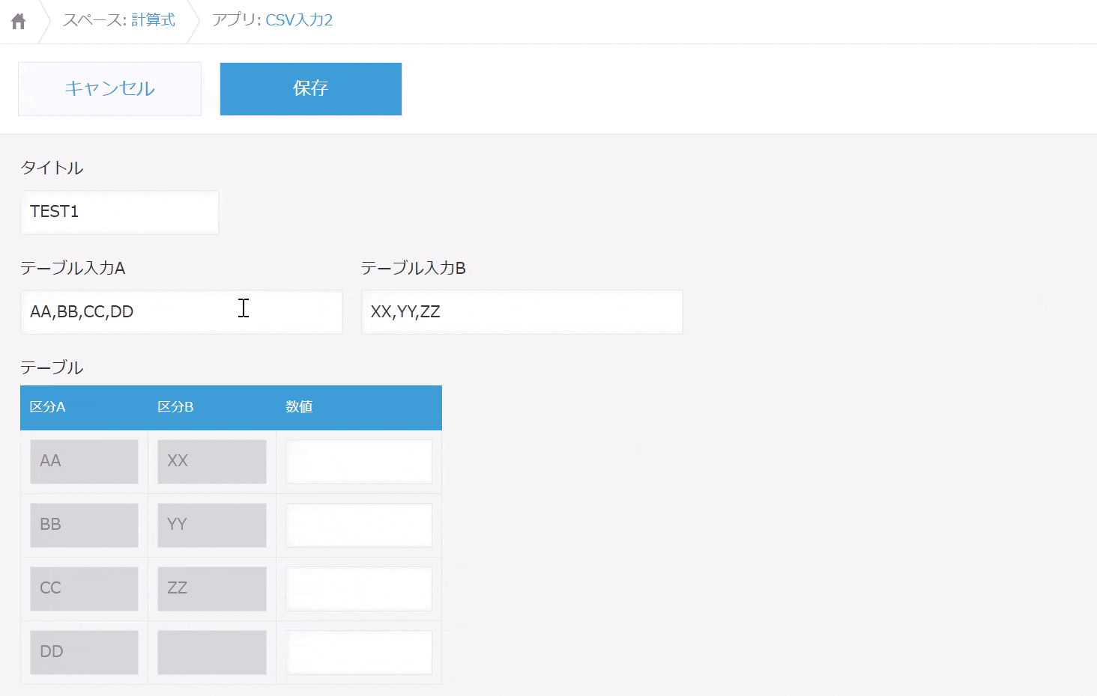Image resolution: width=1097 pixels, height=696 pixels.
Task: Select the 区分A cell showing DD
Action: (x=84, y=653)
